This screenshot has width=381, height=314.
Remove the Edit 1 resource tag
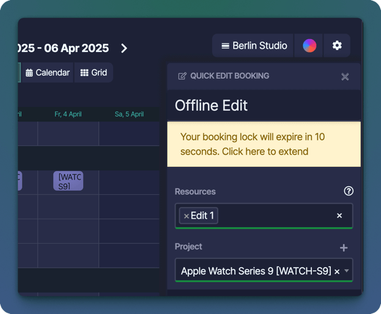click(x=187, y=216)
